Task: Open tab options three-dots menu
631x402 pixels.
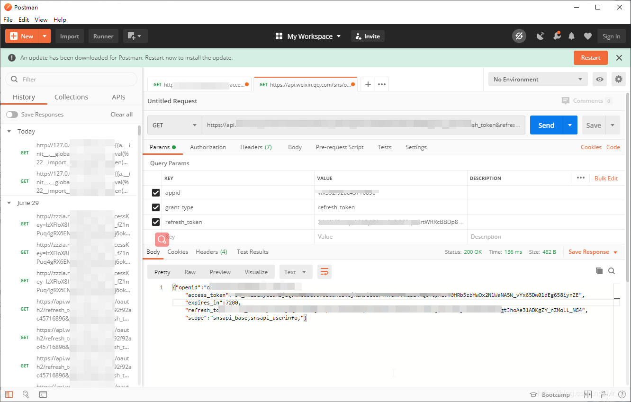Action: tap(382, 84)
